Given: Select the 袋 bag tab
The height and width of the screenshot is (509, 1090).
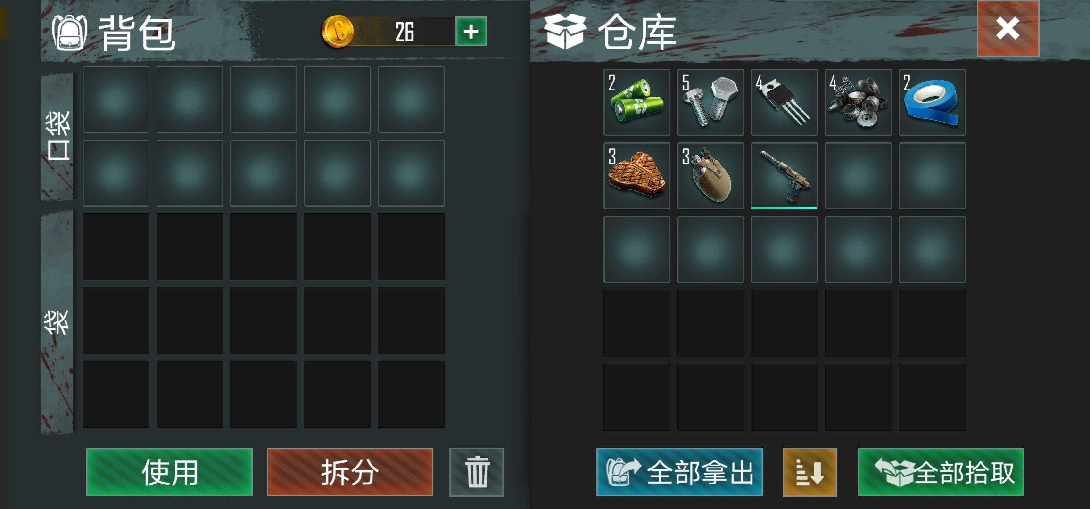Looking at the screenshot, I should coord(58,322).
